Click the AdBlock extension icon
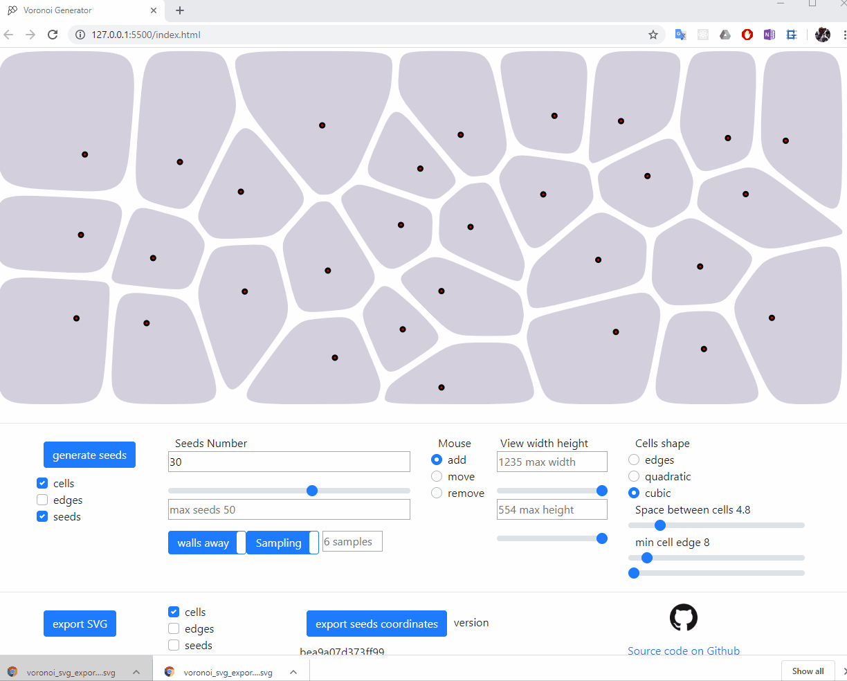This screenshot has width=847, height=681. click(x=747, y=34)
